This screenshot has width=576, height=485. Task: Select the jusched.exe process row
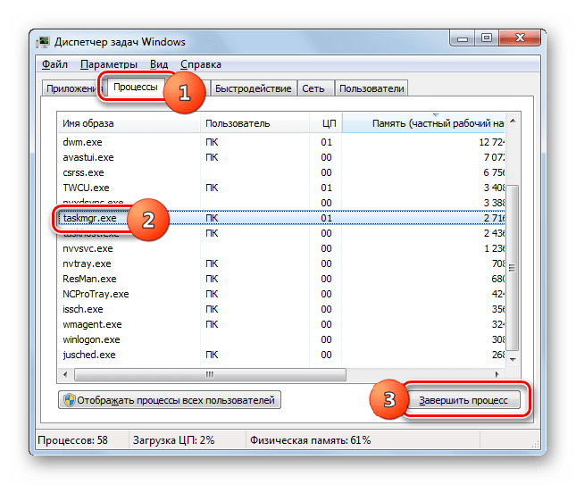281,355
